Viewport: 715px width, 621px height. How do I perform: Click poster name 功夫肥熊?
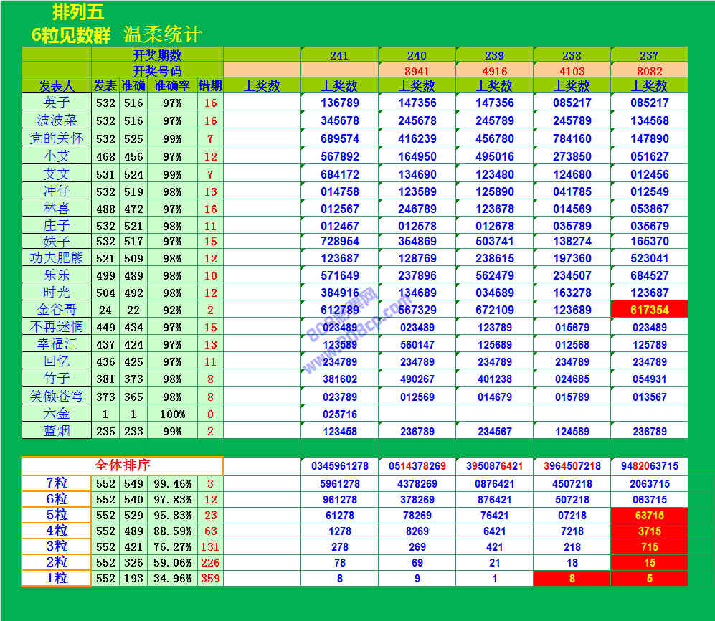tap(57, 258)
